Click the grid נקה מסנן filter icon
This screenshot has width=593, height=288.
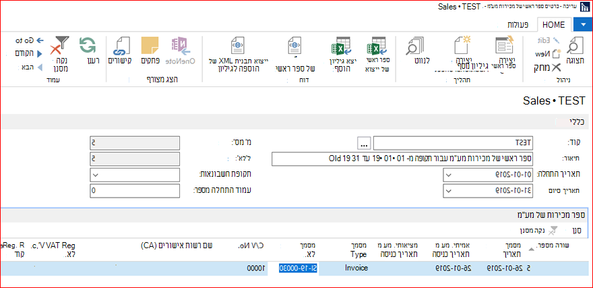click(553, 229)
